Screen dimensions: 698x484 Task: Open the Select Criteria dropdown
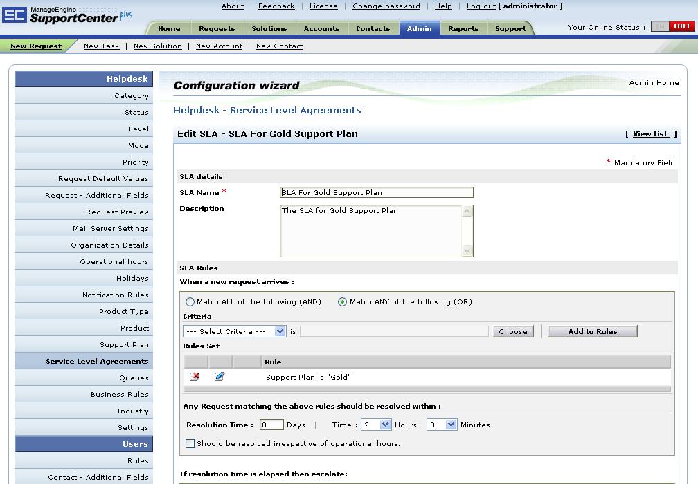[x=235, y=332]
